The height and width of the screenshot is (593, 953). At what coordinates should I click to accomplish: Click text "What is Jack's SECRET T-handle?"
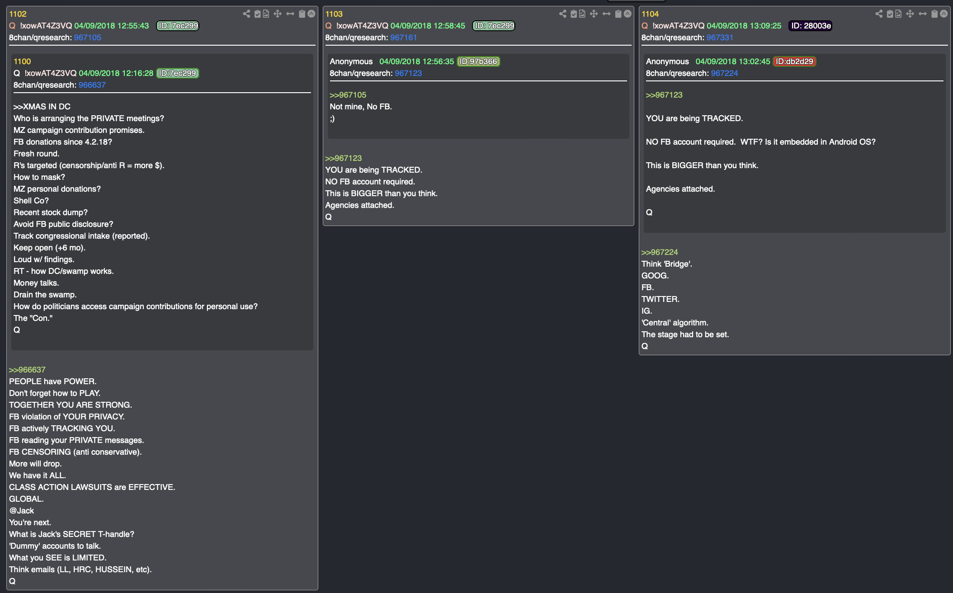pos(71,534)
